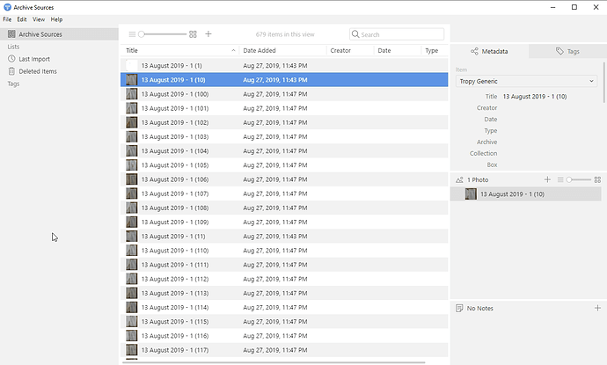This screenshot has height=365, width=607.
Task: Click Archive Sources project icon in sidebar
Action: click(x=11, y=34)
